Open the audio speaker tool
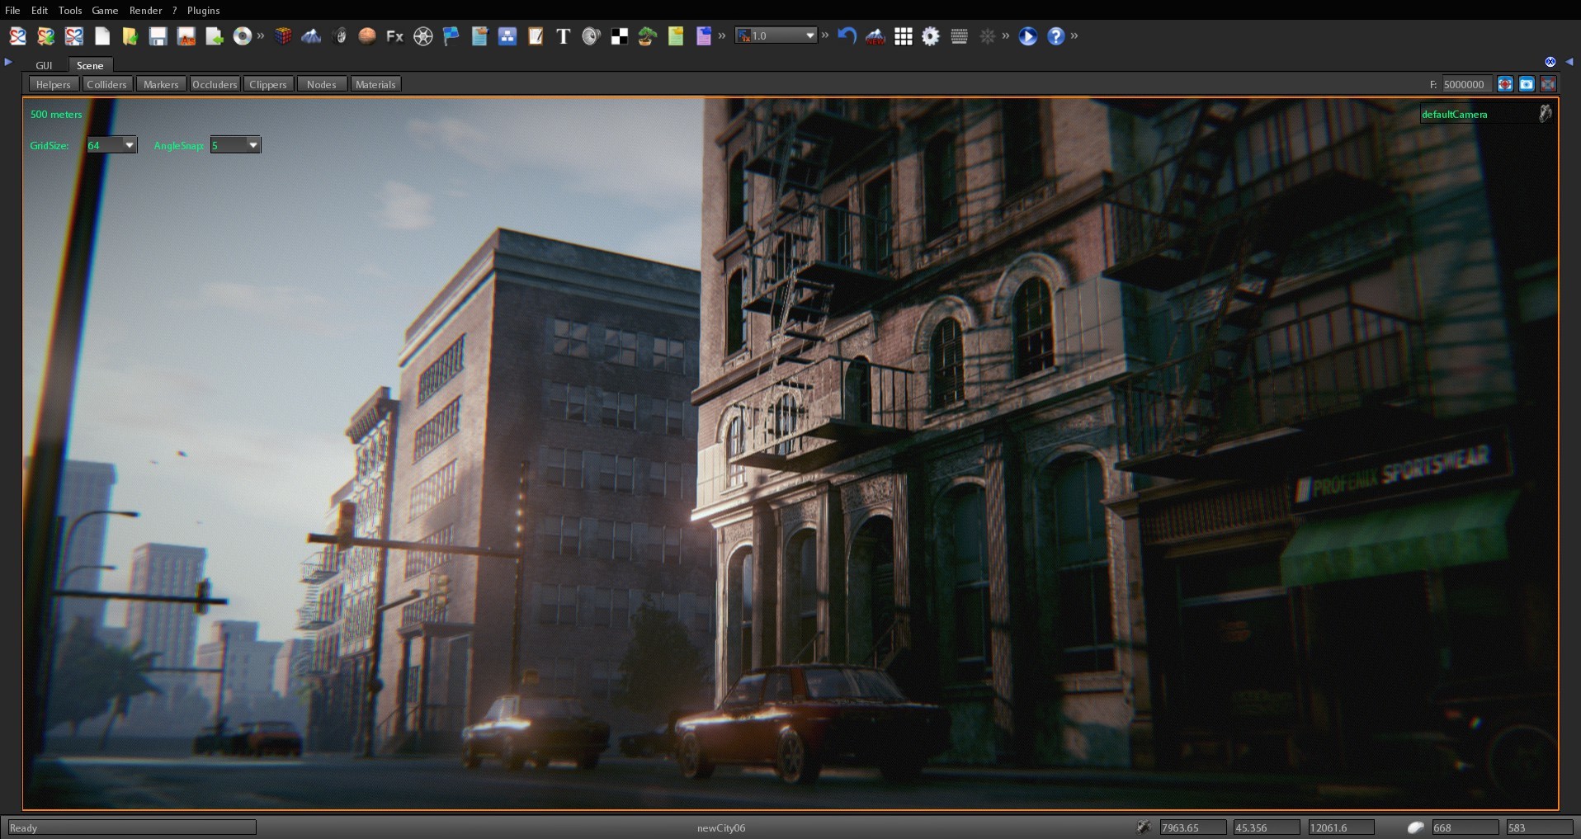1581x839 pixels. 591,36
